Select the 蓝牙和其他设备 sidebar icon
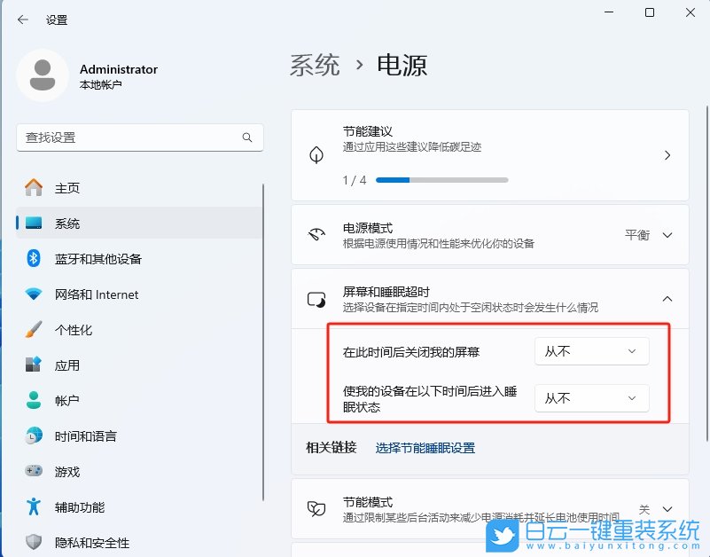710x557 pixels. [32, 259]
